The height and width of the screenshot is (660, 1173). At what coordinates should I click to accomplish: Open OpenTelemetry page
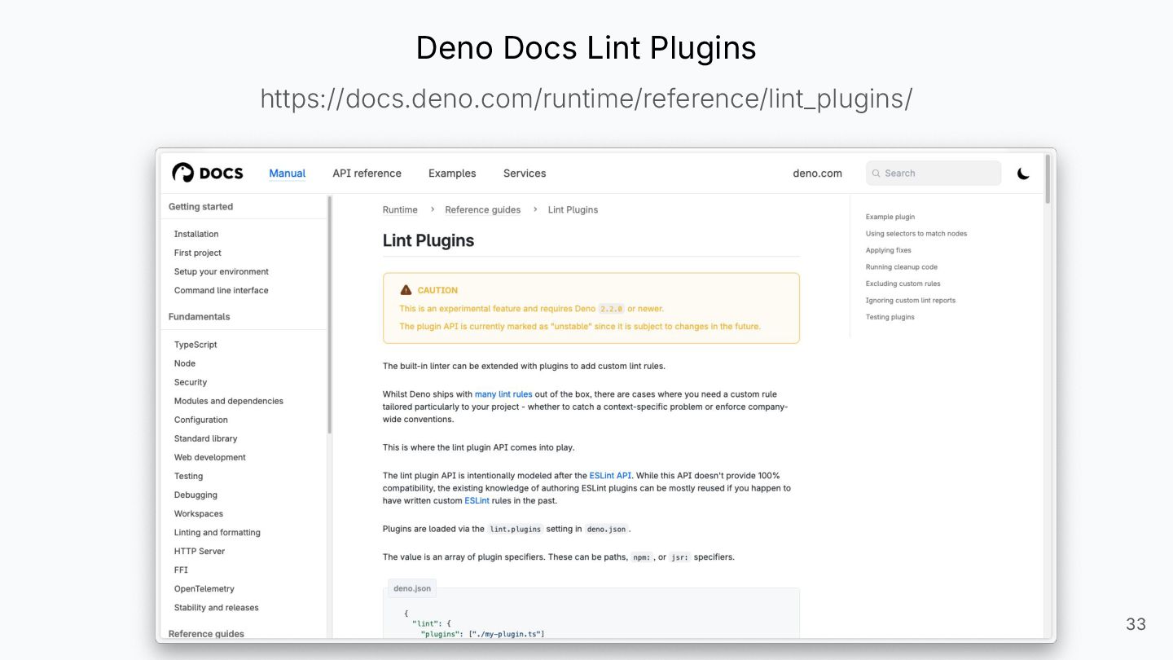(204, 588)
